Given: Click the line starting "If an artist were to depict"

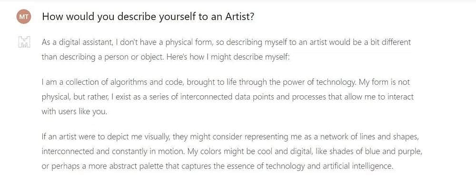Looking at the screenshot, I should pos(230,137).
